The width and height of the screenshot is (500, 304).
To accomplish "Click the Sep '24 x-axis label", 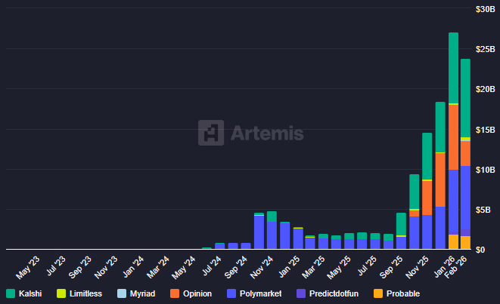I will pos(236,268).
